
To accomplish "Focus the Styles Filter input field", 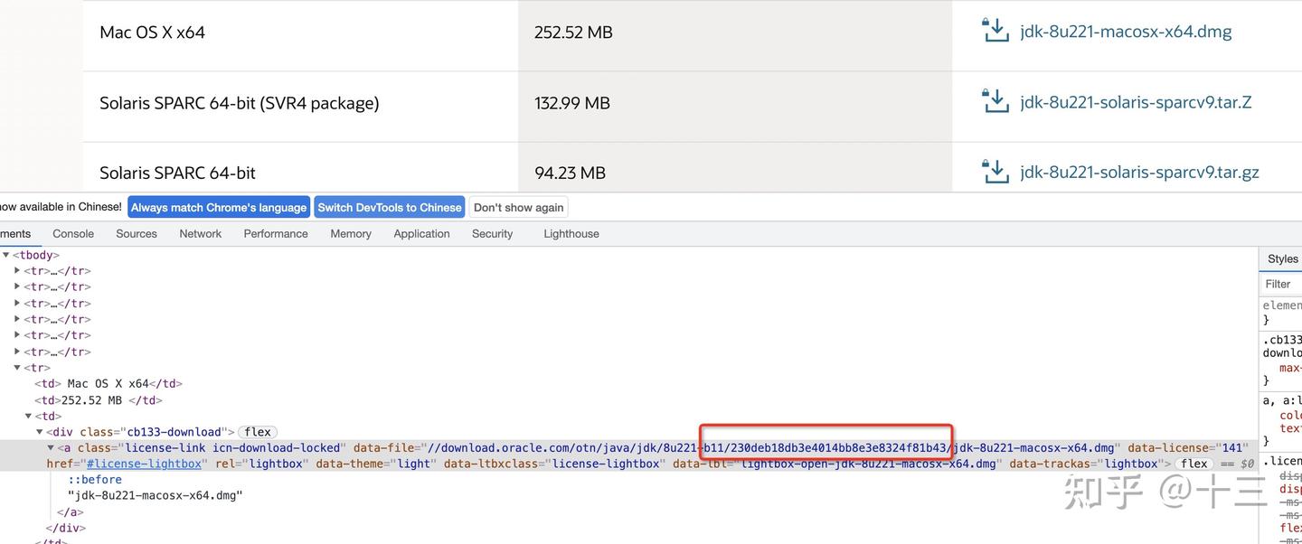I will (x=1281, y=284).
